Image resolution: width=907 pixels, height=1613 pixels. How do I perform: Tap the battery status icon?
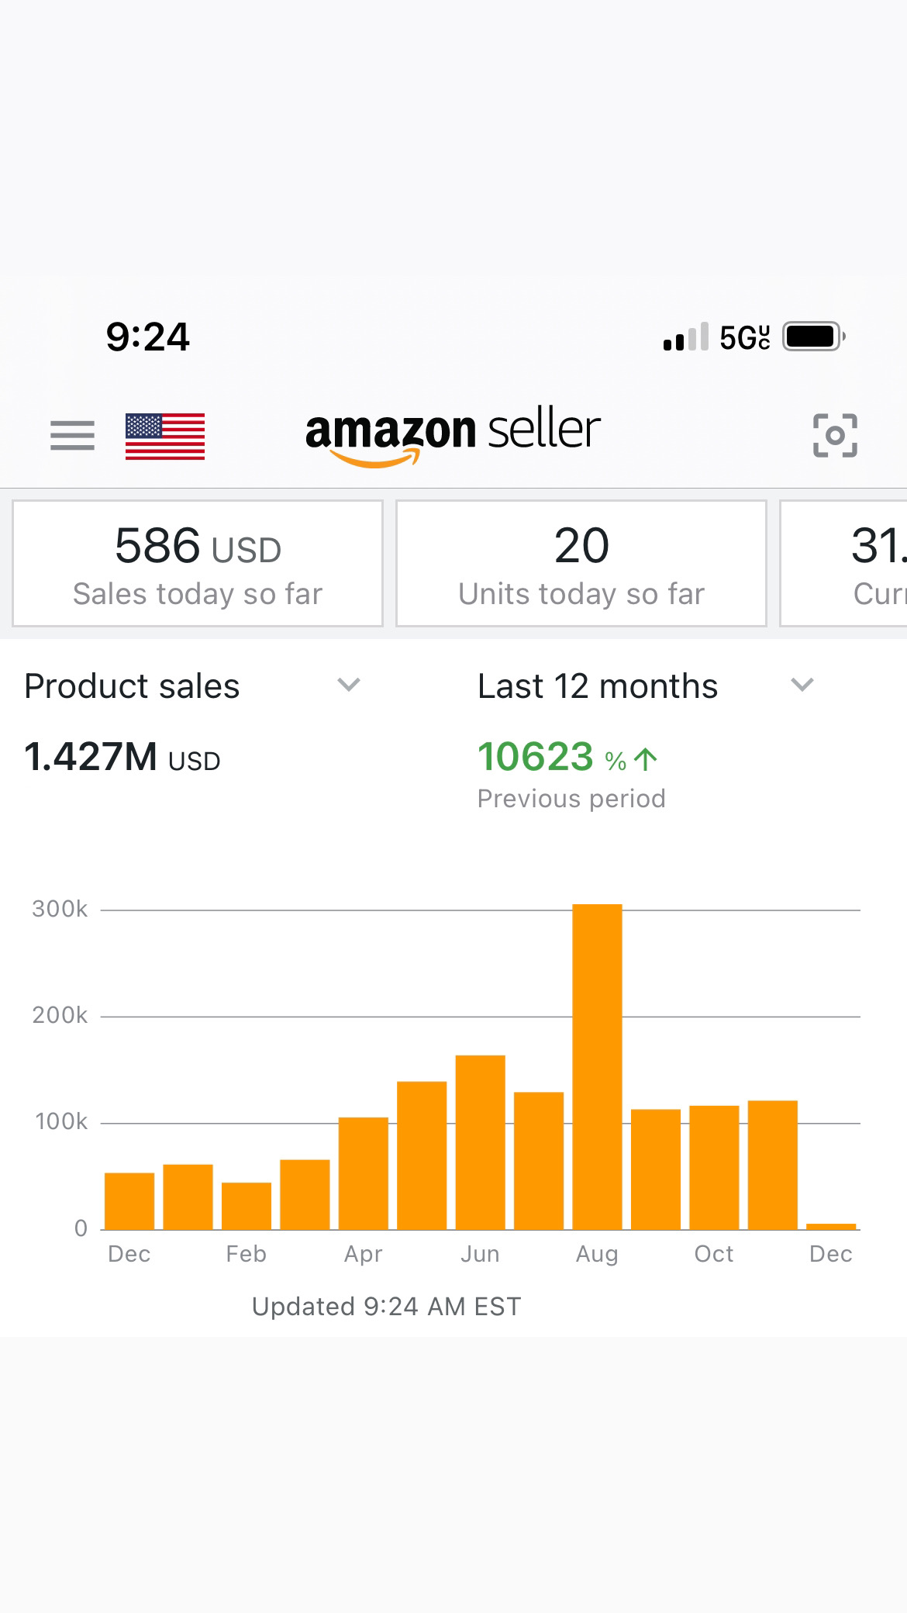pyautogui.click(x=812, y=337)
